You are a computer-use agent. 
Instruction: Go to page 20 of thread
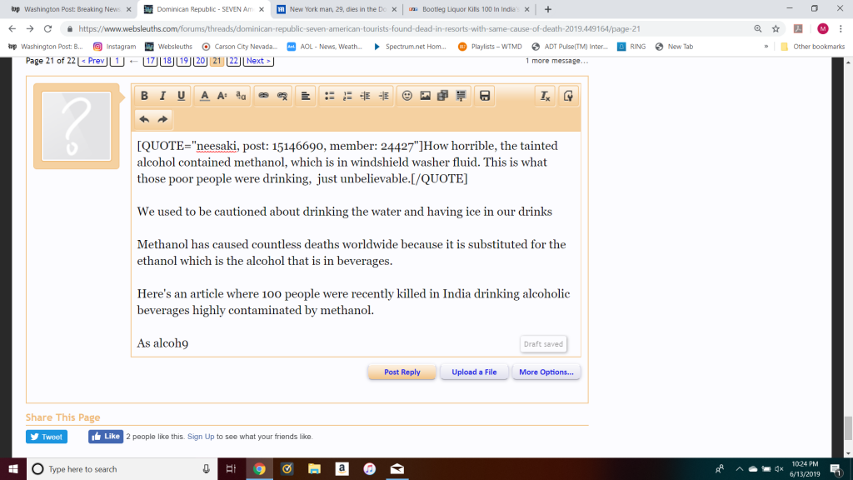point(200,61)
